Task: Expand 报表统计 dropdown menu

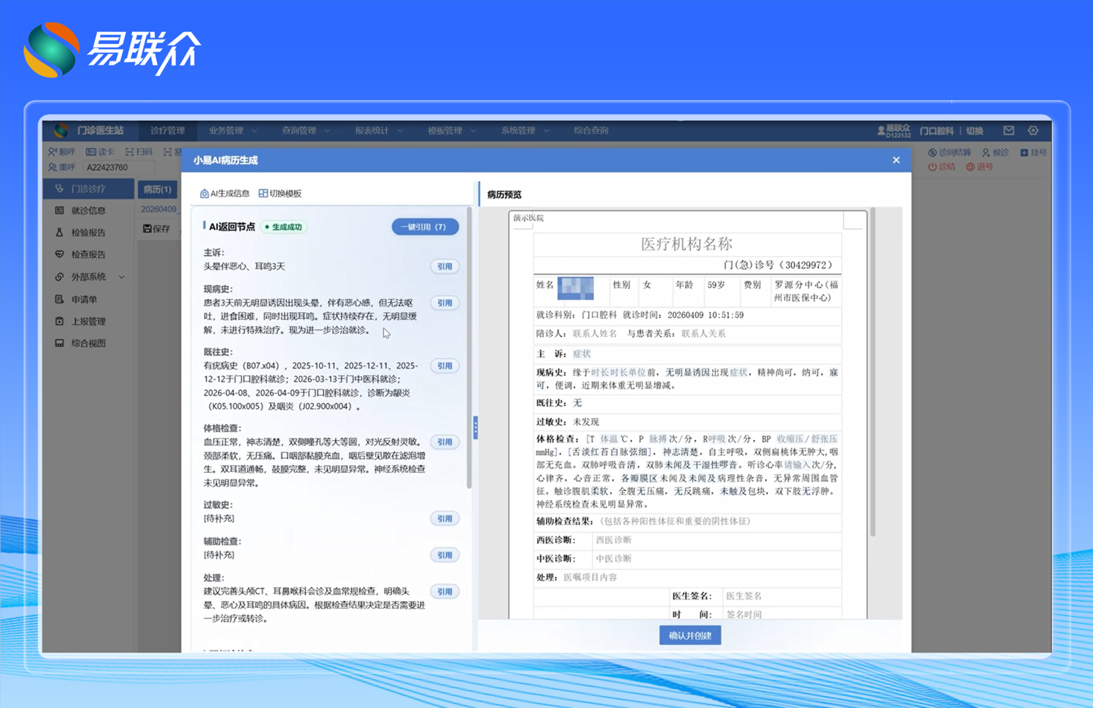Action: [x=379, y=131]
